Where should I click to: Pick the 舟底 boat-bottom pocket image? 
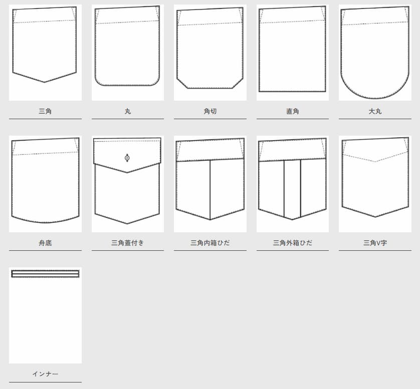(x=45, y=184)
